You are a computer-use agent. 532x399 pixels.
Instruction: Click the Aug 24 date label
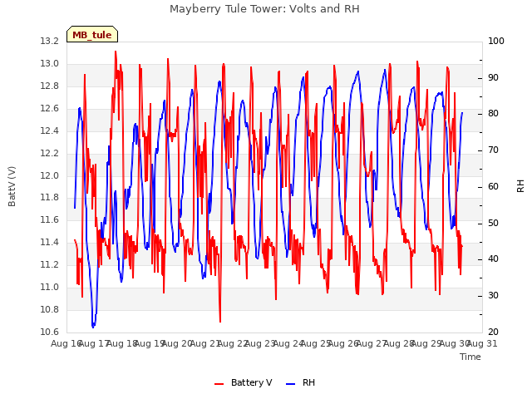coord(288,343)
